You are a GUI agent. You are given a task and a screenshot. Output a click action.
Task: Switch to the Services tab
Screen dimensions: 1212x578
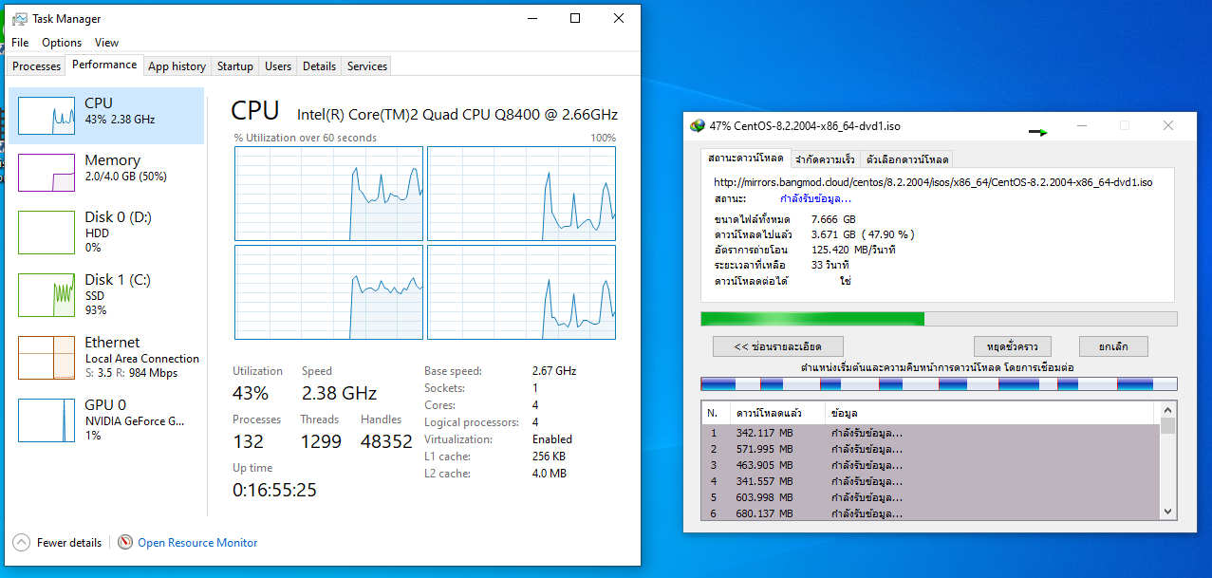[367, 66]
